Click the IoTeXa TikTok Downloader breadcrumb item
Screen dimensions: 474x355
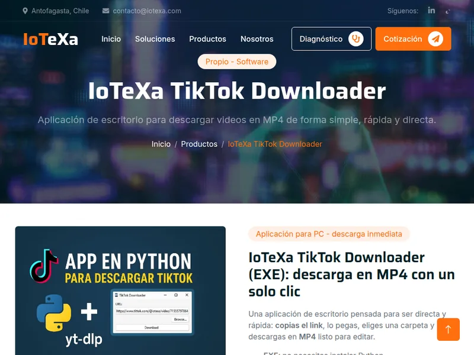(x=275, y=144)
